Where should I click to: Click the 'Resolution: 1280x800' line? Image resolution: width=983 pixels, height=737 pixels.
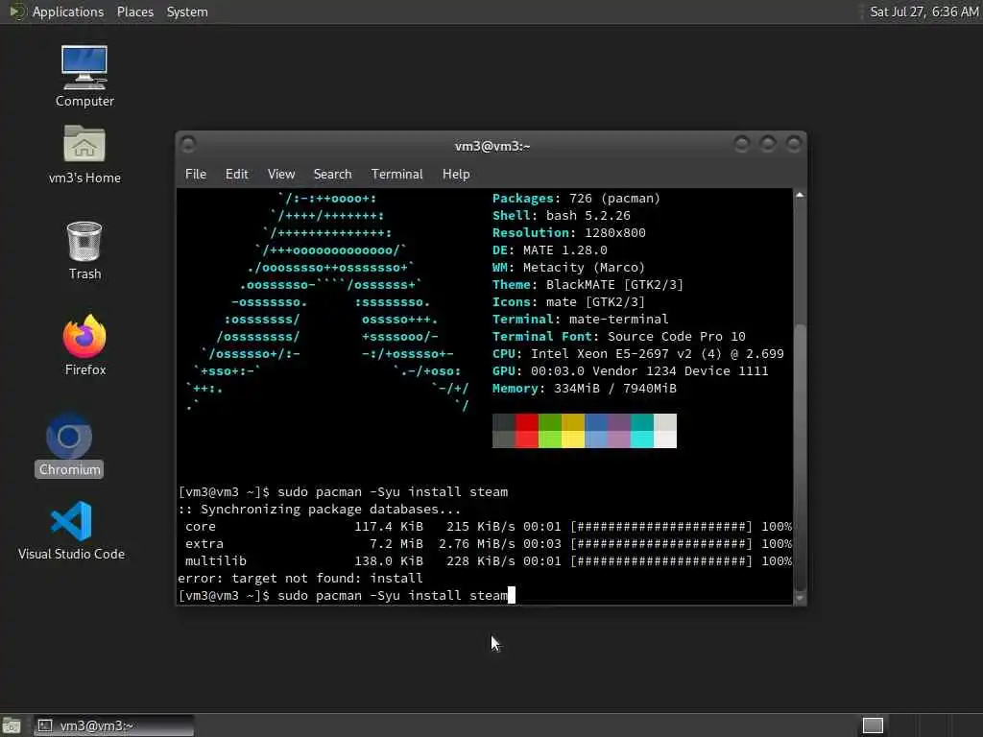(568, 233)
